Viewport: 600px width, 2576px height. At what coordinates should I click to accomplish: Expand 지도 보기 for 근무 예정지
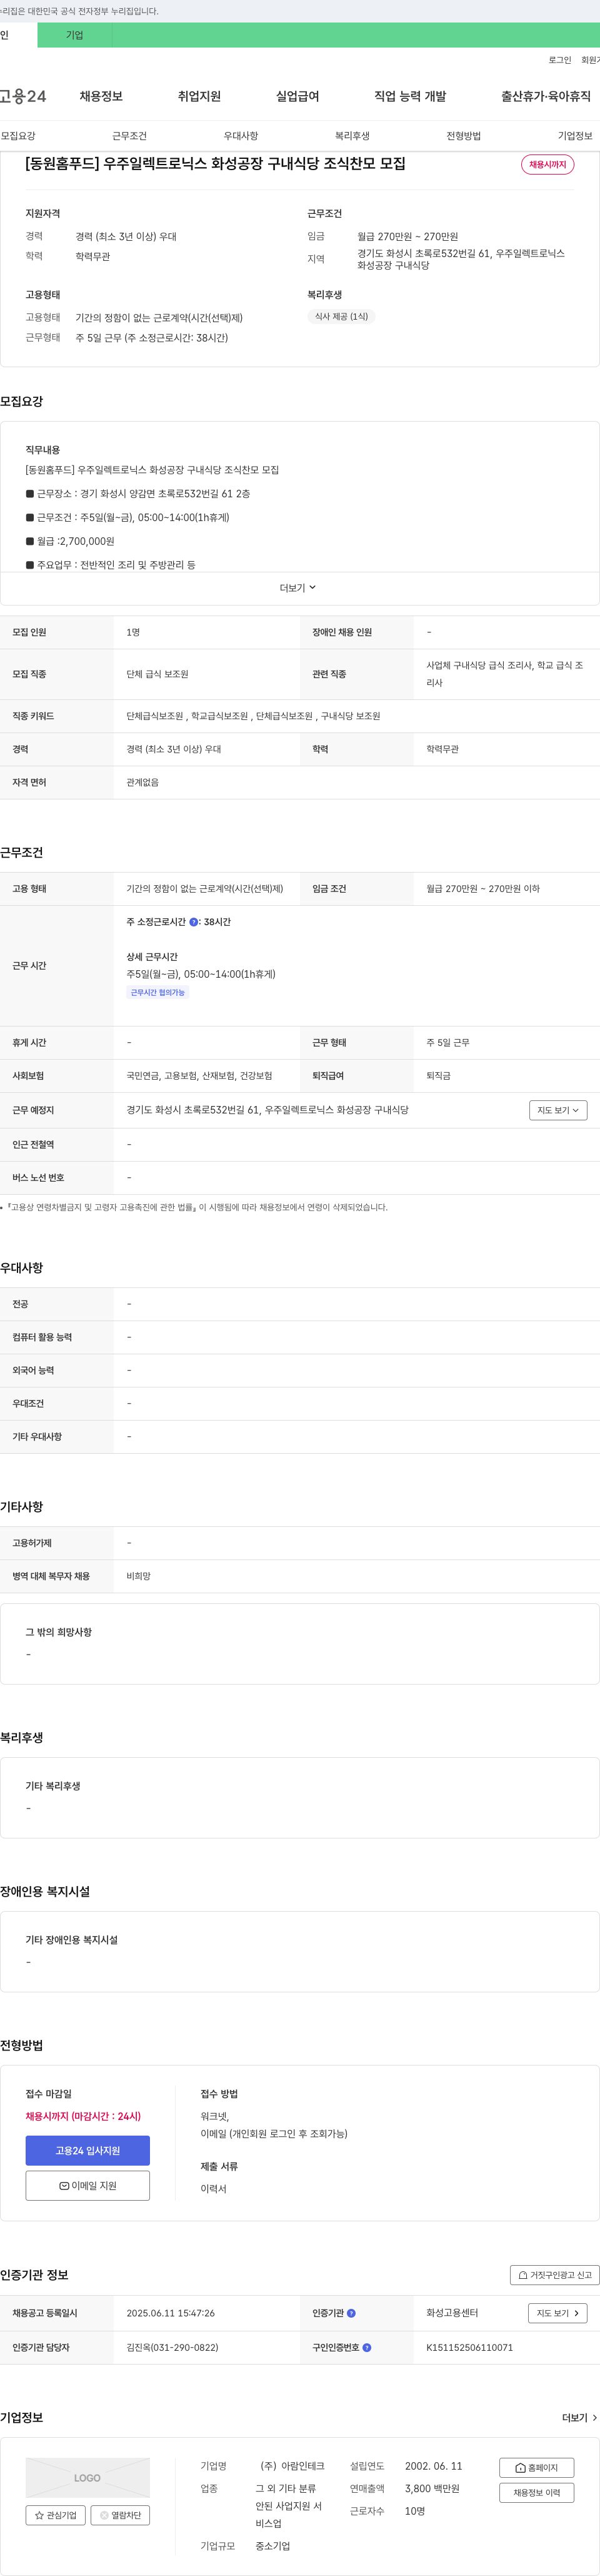point(558,1110)
